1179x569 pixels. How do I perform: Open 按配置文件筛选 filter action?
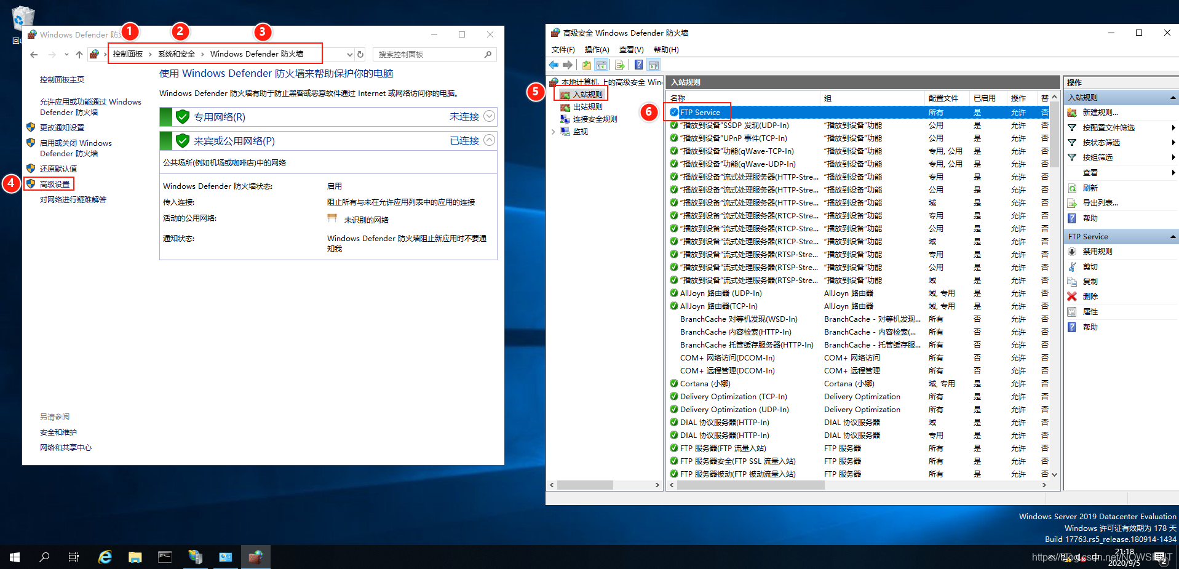pyautogui.click(x=1108, y=127)
